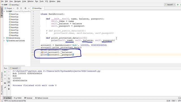
Task: Open the File menu
Action: click(2, 1)
